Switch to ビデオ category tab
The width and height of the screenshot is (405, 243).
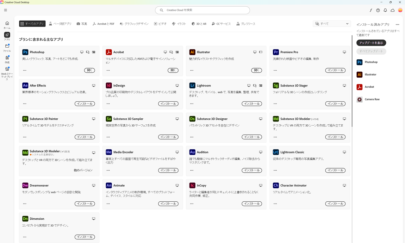click(x=160, y=24)
